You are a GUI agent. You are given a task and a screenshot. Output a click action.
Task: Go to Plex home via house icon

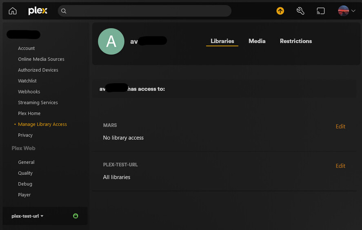[13, 11]
